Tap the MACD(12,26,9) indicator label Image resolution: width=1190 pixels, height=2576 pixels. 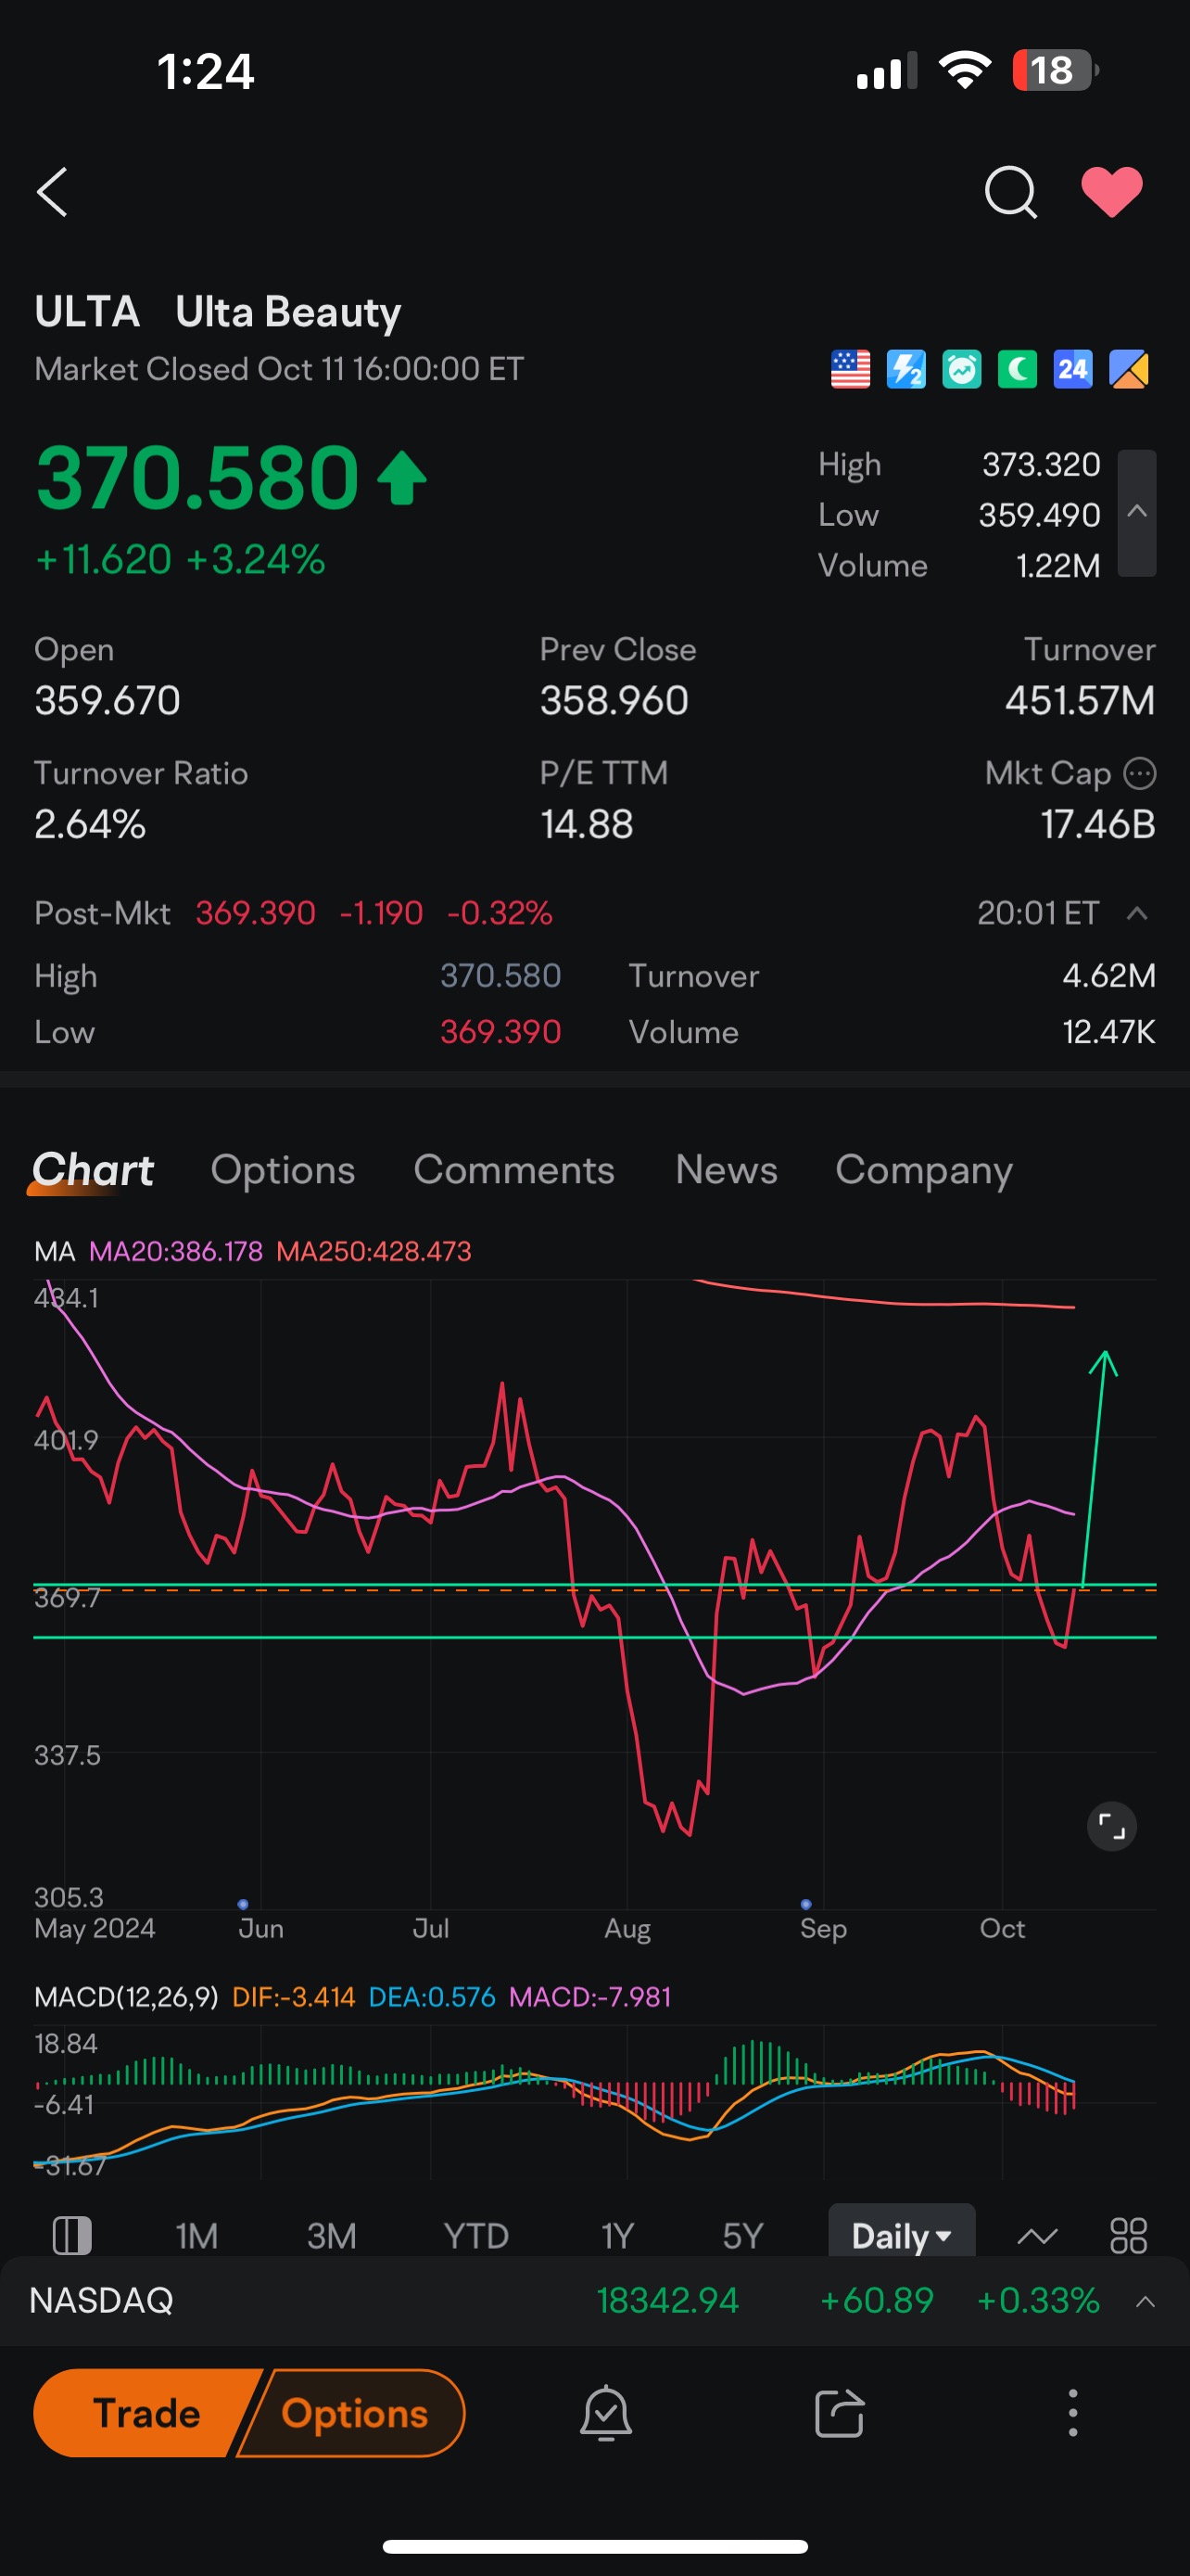pos(126,1997)
